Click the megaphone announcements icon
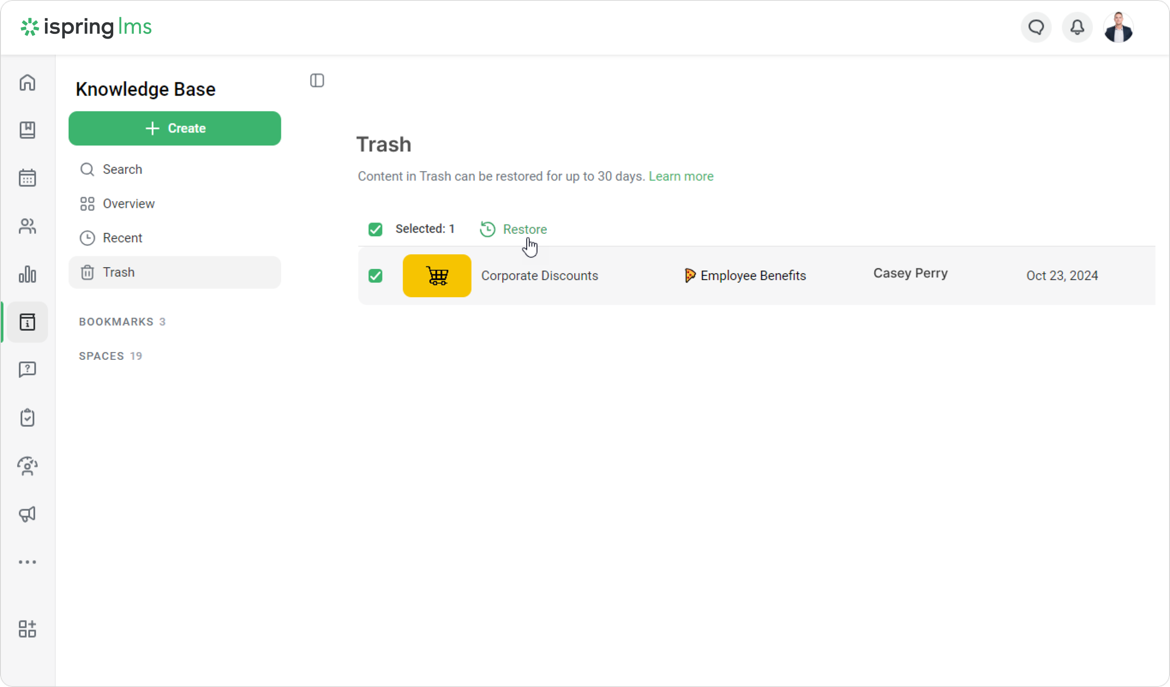Screen dimensions: 1170x687 click(27, 514)
